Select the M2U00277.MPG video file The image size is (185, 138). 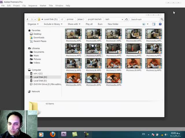click(x=114, y=65)
